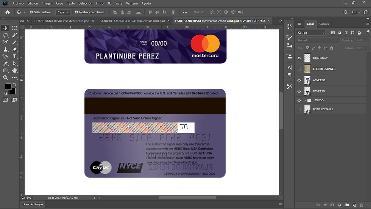Show hidden document tabs overflow
The width and height of the screenshot is (371, 209).
click(x=281, y=21)
